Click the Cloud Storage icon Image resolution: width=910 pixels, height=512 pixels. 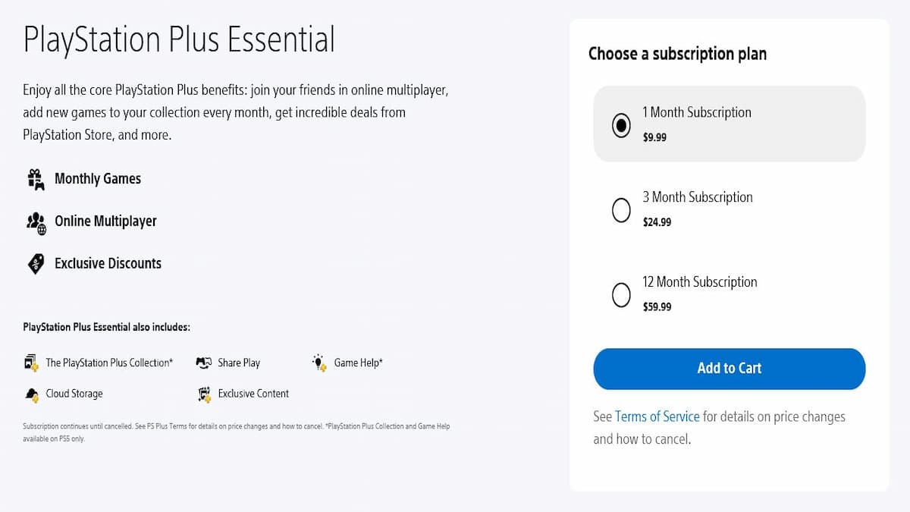pyautogui.click(x=31, y=394)
